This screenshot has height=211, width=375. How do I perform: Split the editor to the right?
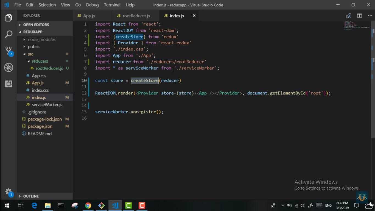point(359,16)
